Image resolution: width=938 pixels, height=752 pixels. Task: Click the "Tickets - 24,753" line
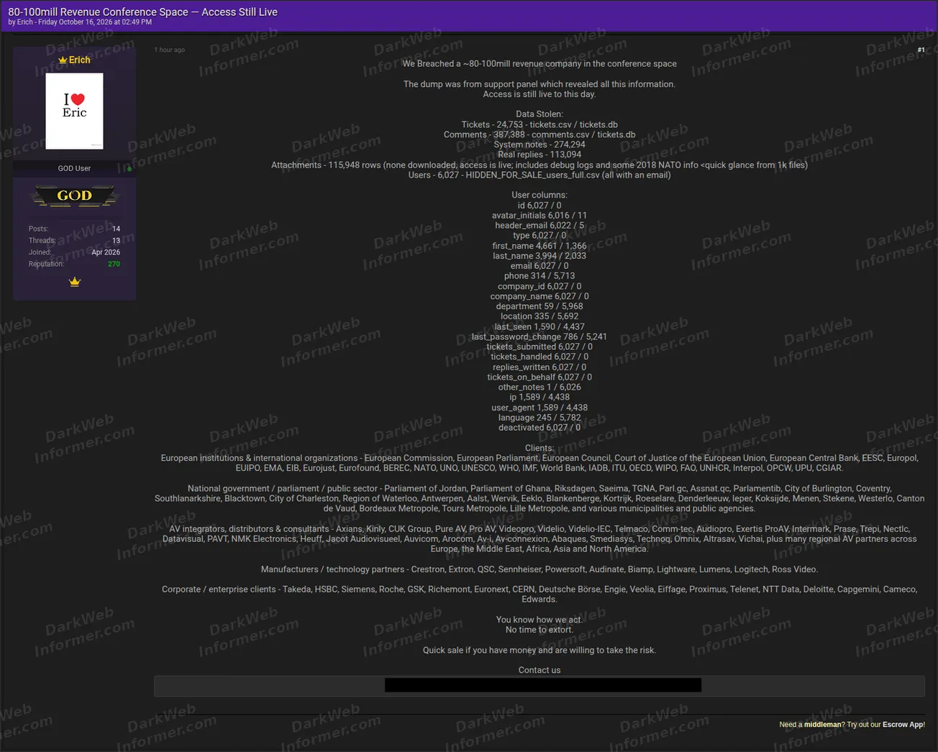point(539,124)
